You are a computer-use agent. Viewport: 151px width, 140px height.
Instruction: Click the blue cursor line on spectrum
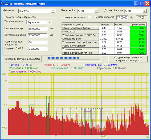coord(67,104)
